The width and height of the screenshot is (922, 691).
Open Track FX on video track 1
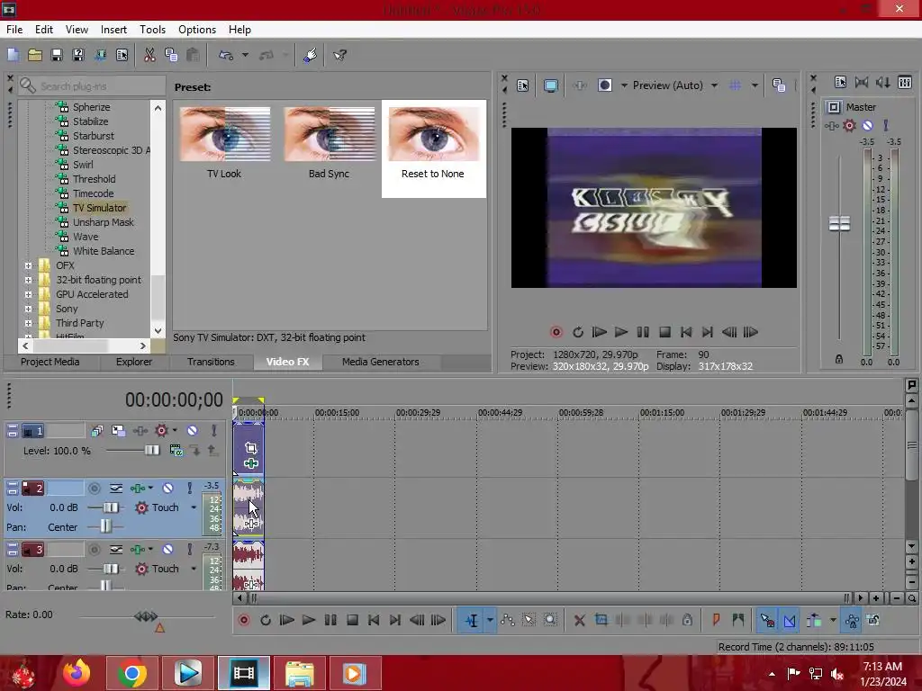point(140,431)
